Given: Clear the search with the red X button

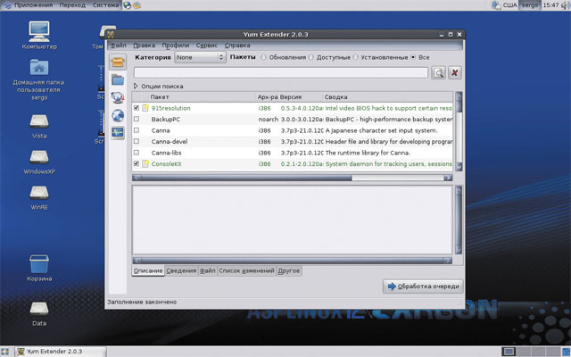Looking at the screenshot, I should pyautogui.click(x=454, y=72).
